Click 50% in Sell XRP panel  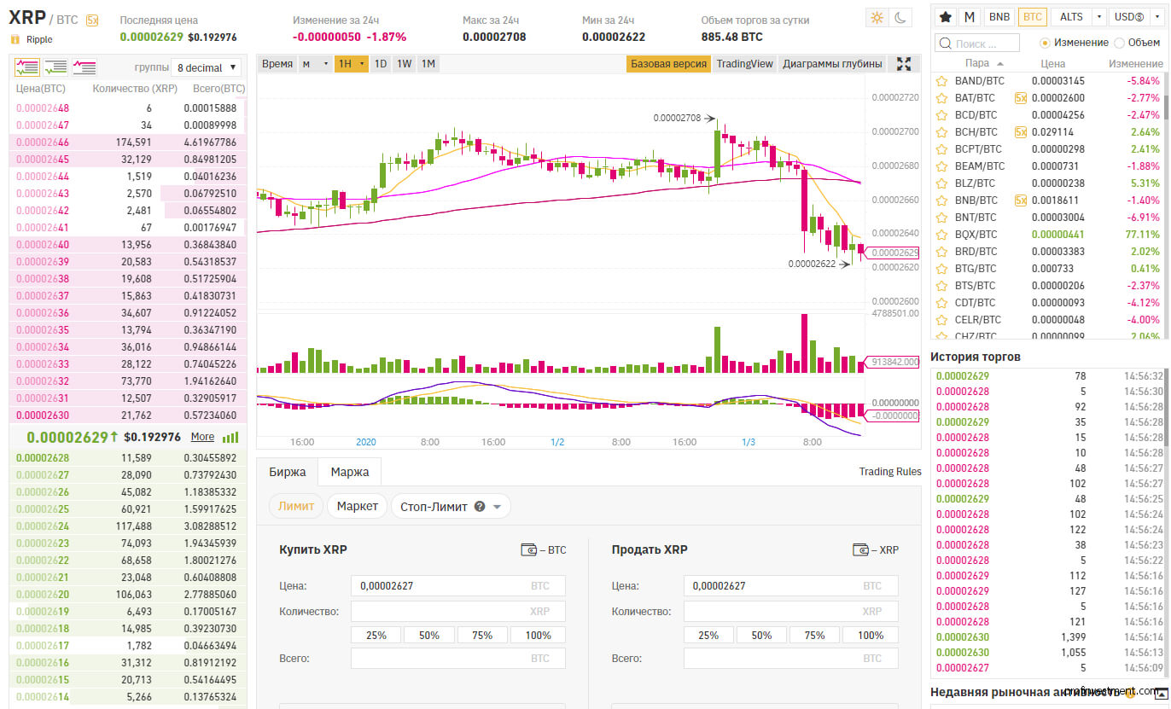[762, 636]
